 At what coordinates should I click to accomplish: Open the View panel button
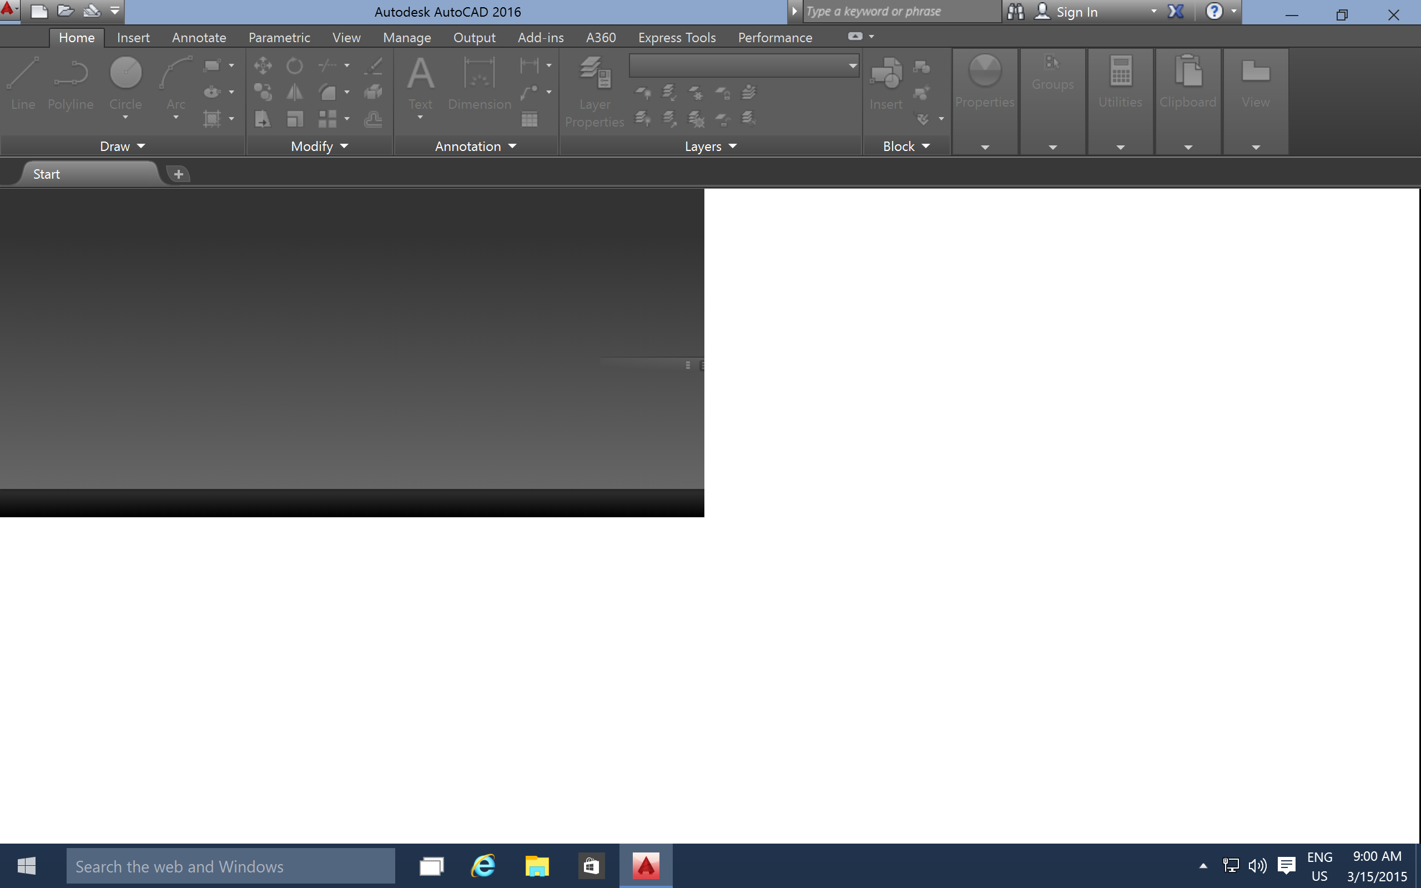1256,101
